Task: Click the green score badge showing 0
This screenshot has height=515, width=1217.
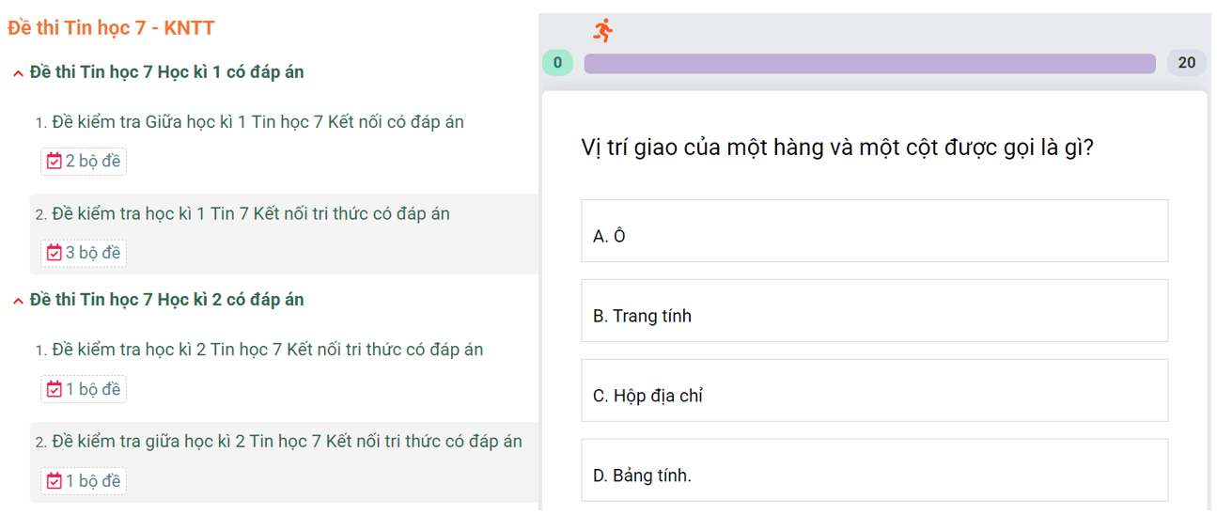Action: 557,63
